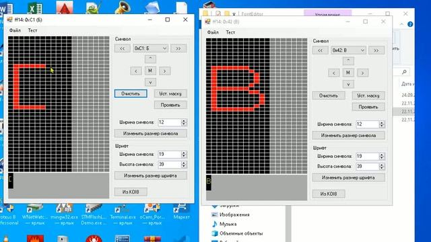Click Б glyph preview thumbnail below grid

coord(11,180)
